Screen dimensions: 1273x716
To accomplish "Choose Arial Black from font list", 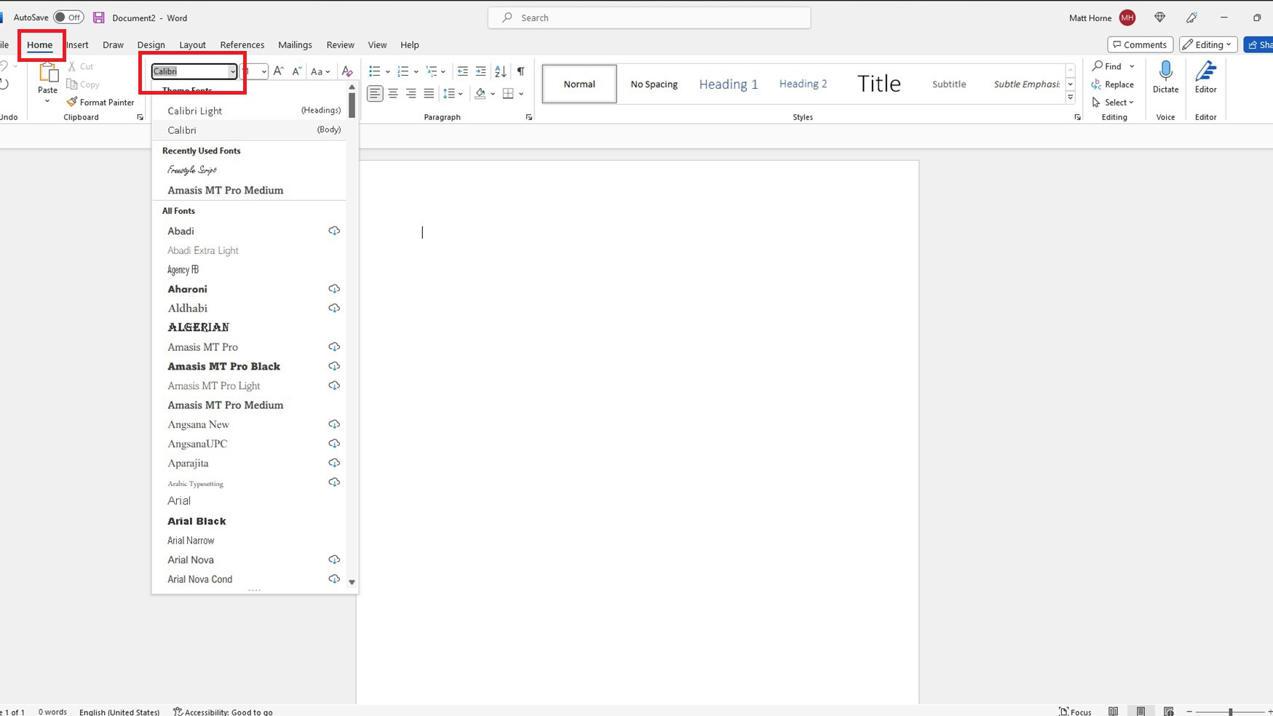I will pos(197,521).
